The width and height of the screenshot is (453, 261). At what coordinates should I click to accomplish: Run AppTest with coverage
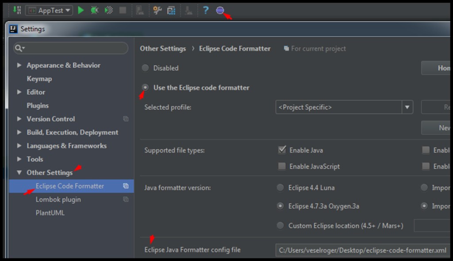(x=107, y=10)
